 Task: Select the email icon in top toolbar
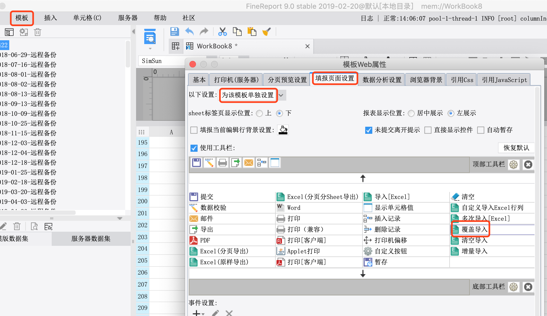249,163
